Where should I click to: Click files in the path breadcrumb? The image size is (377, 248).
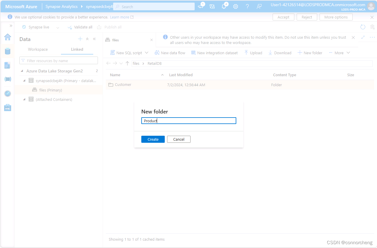(136, 64)
